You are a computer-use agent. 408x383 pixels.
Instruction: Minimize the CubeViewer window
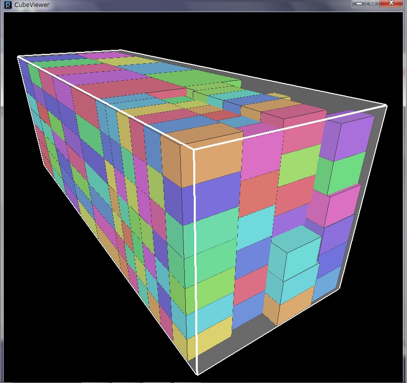pos(359,3)
